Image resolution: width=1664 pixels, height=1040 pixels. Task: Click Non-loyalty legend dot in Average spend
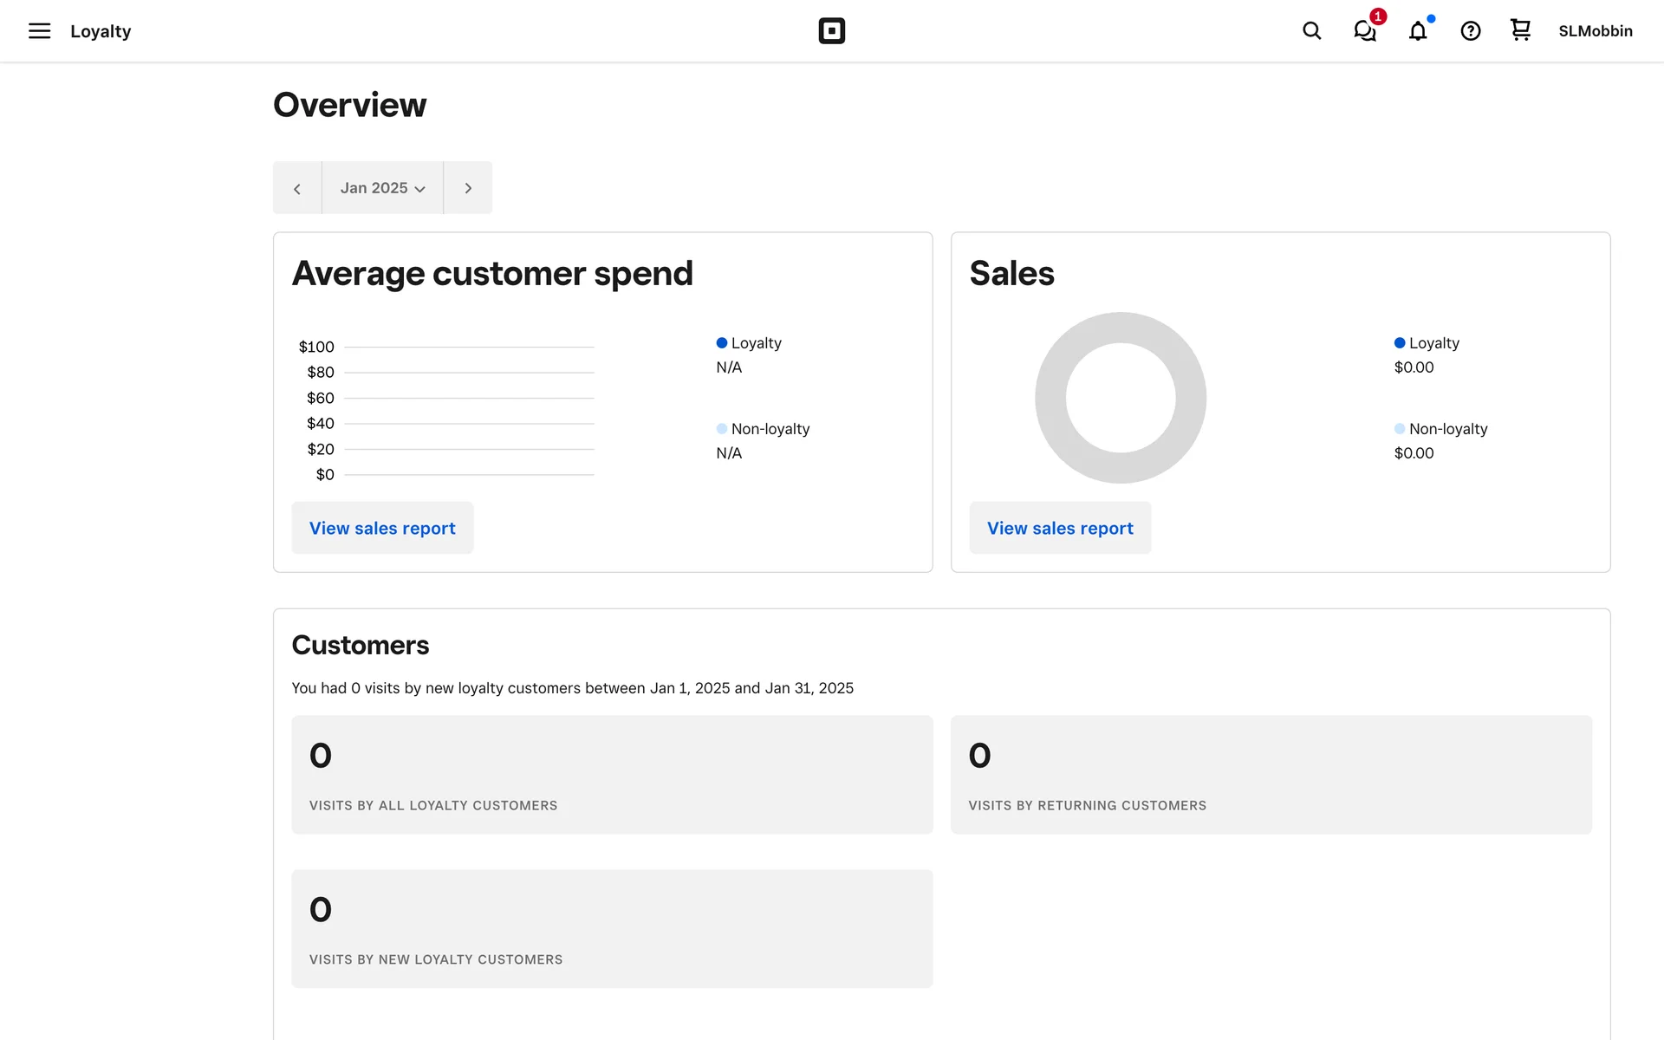(x=722, y=429)
